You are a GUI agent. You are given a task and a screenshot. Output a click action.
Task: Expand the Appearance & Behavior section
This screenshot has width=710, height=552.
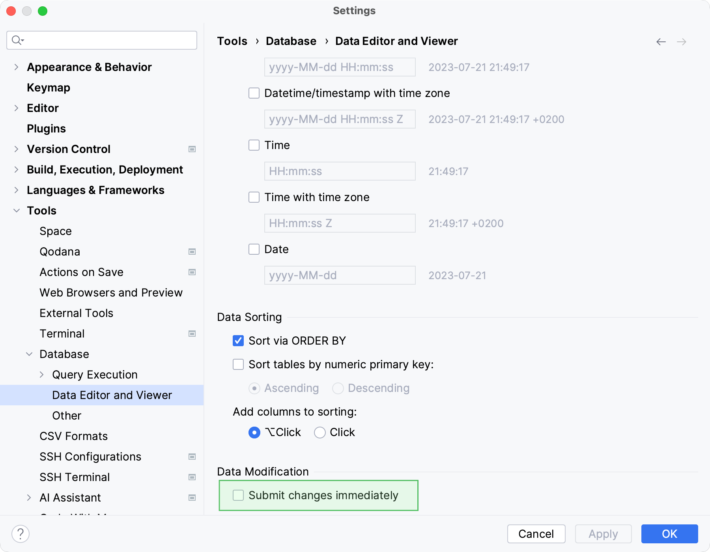click(16, 67)
